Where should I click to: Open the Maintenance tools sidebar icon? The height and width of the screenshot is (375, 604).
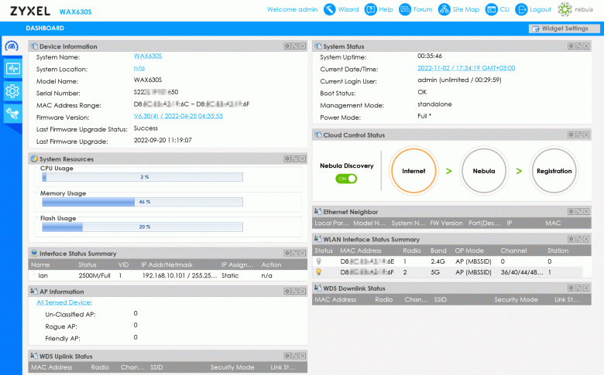[12, 114]
